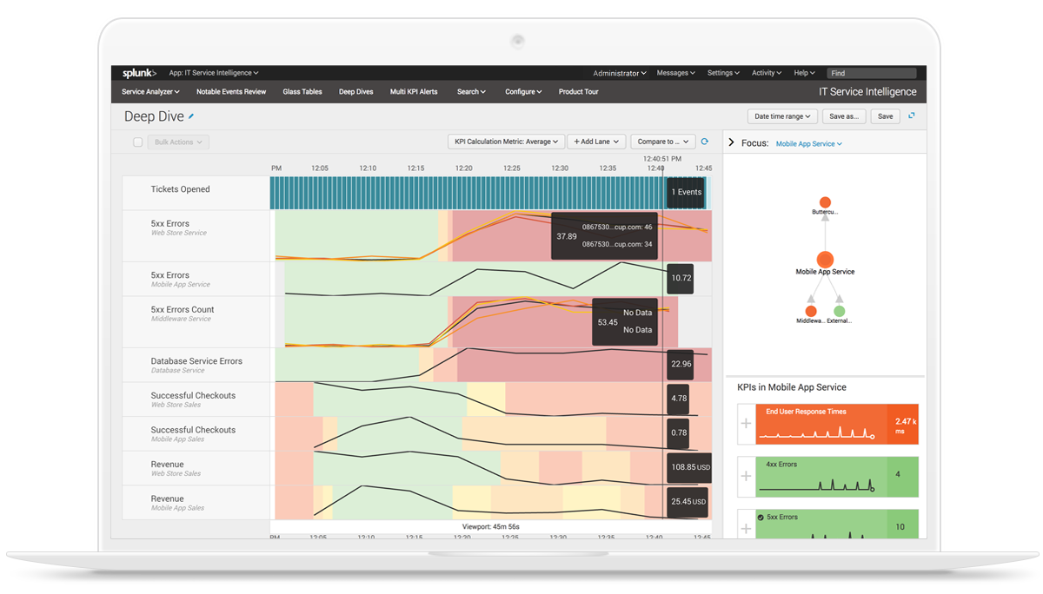This screenshot has height=594, width=1043.
Task: Open the Configure menu
Action: click(523, 91)
